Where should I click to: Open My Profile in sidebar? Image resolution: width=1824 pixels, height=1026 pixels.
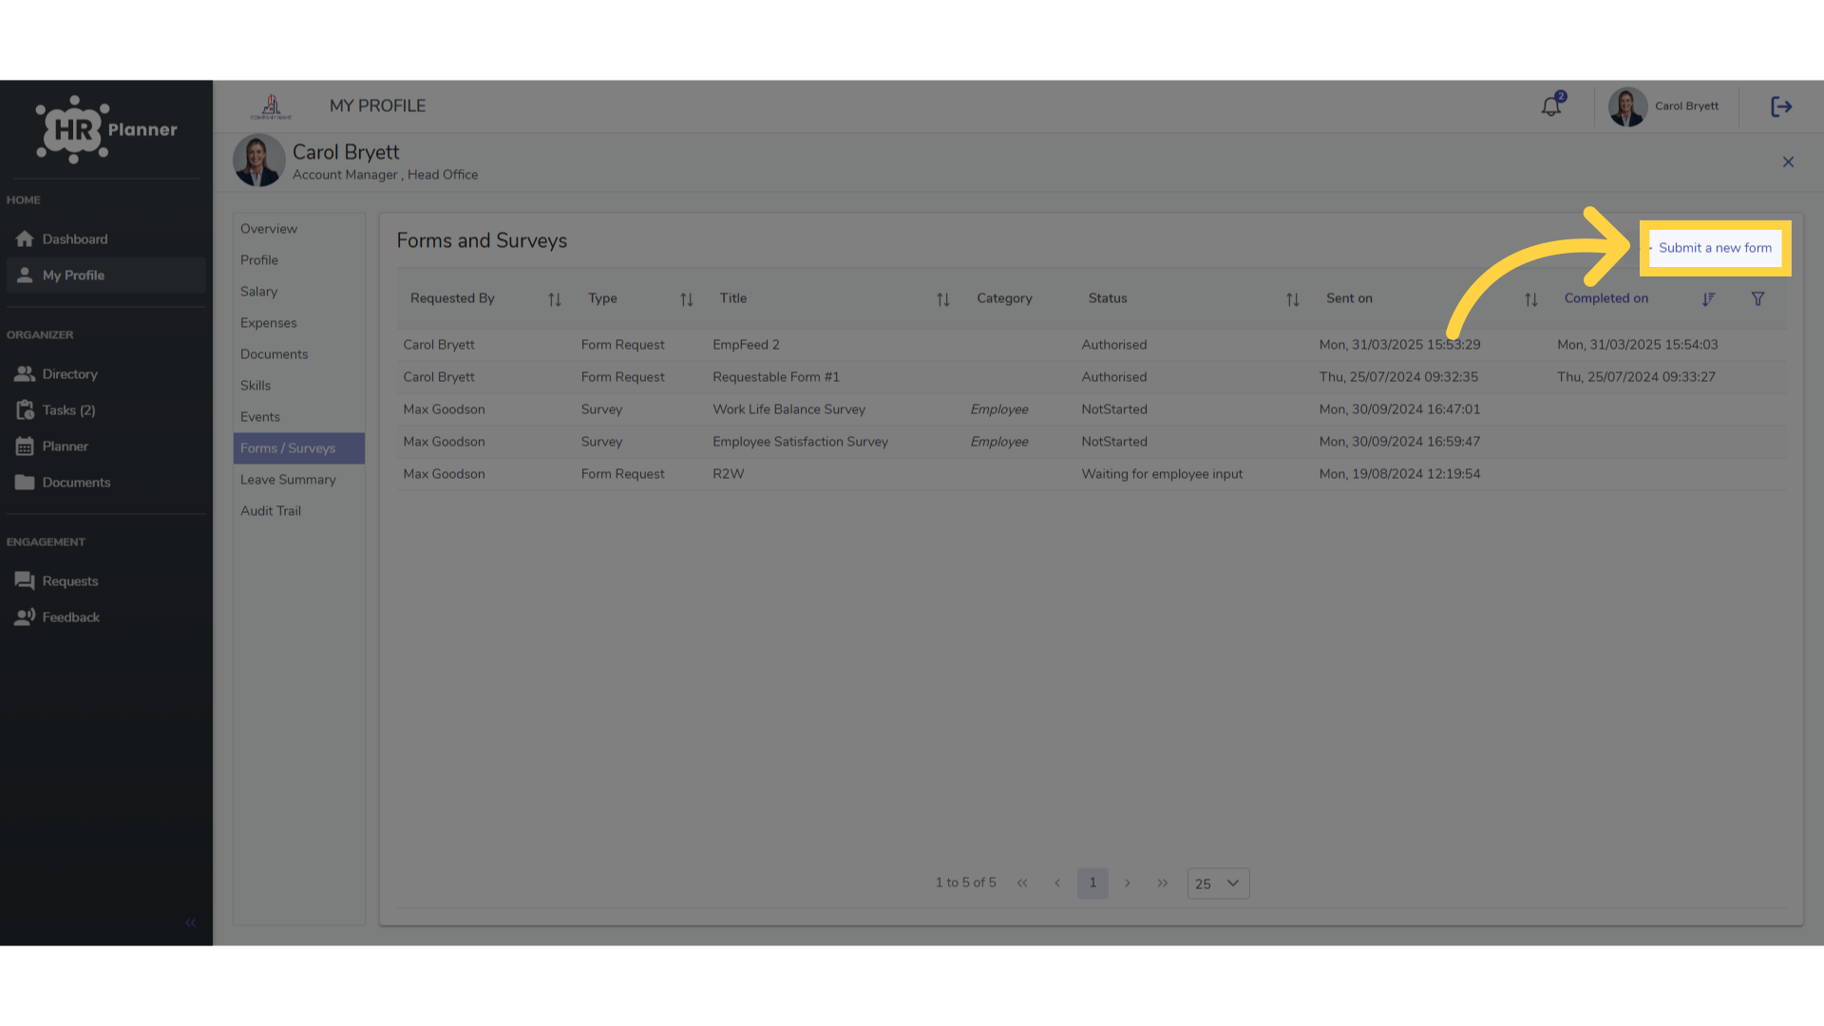(105, 275)
